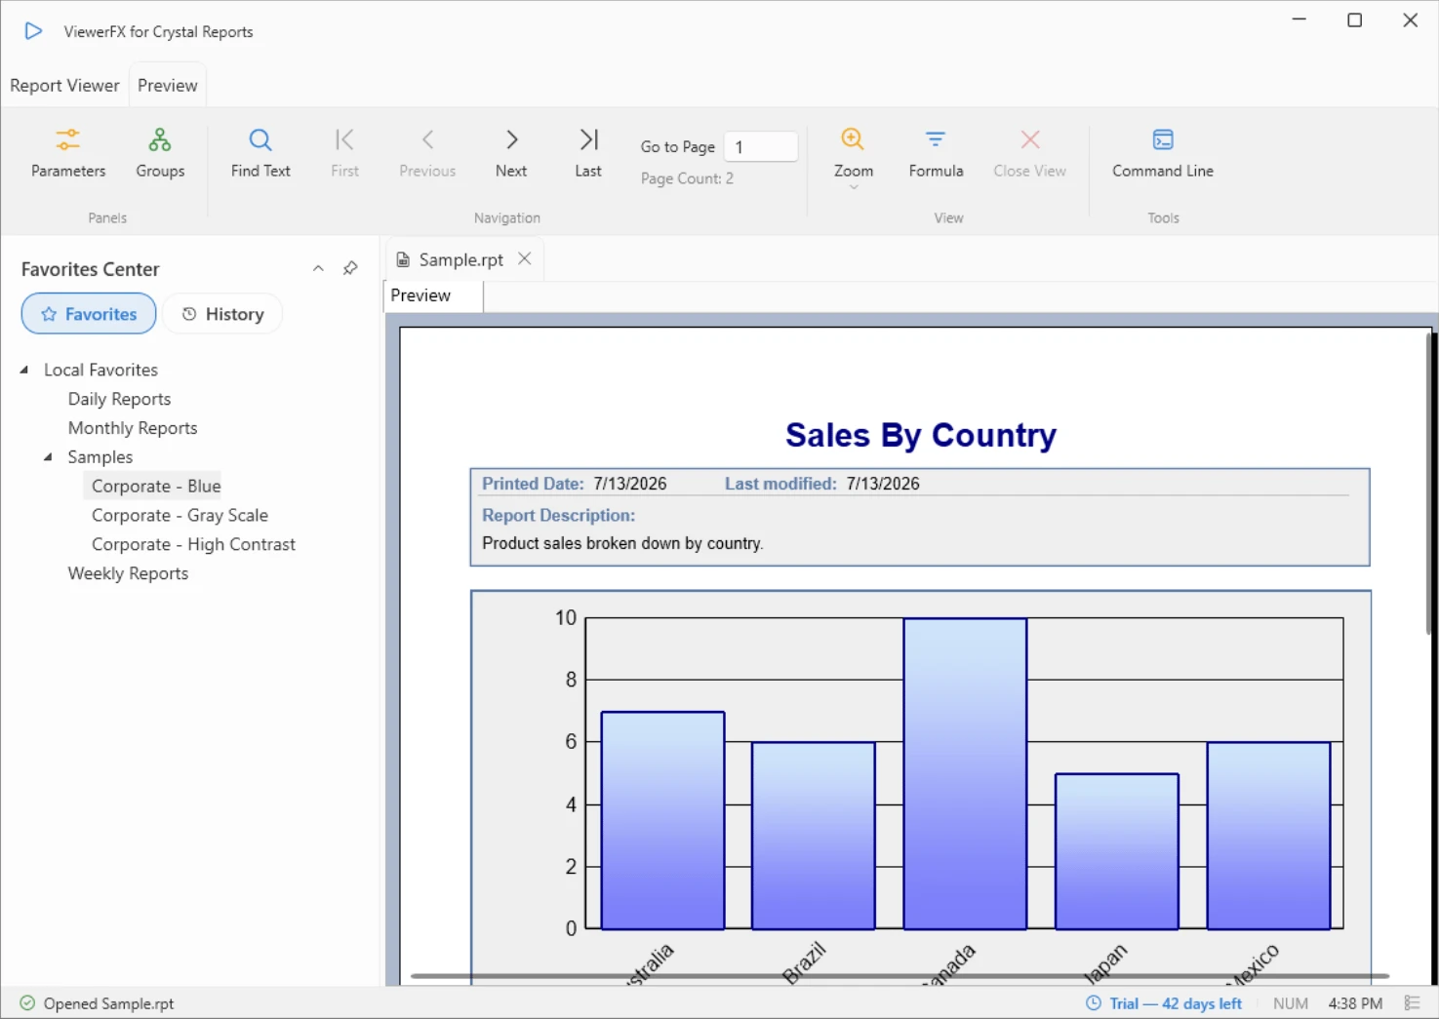Click the ViewerFX app logo icon
The height and width of the screenshot is (1019, 1439).
click(x=33, y=31)
